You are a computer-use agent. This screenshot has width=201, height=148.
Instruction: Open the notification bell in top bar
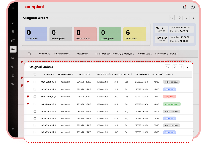(x=184, y=7)
